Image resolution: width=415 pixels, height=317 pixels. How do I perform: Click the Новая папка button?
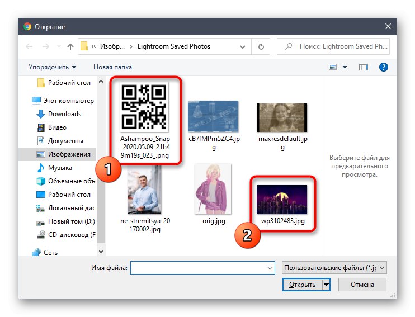point(112,67)
